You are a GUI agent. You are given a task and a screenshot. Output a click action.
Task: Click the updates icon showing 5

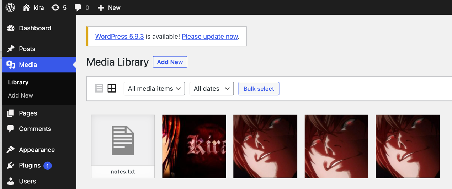55,7
